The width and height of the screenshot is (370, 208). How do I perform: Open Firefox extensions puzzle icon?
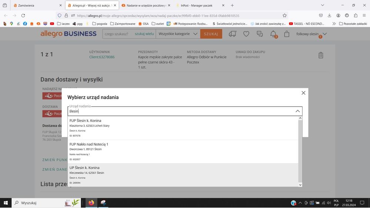tap(356, 16)
